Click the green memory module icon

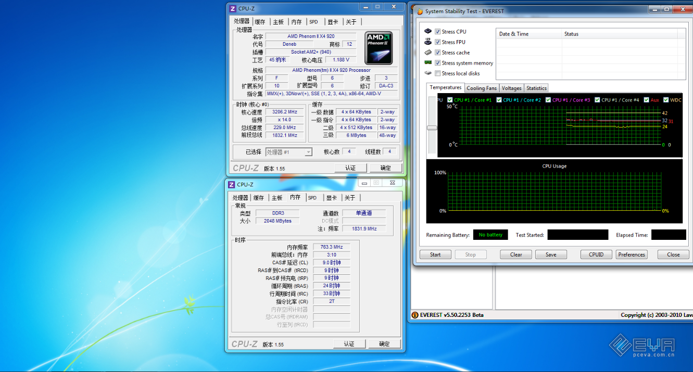(x=428, y=62)
